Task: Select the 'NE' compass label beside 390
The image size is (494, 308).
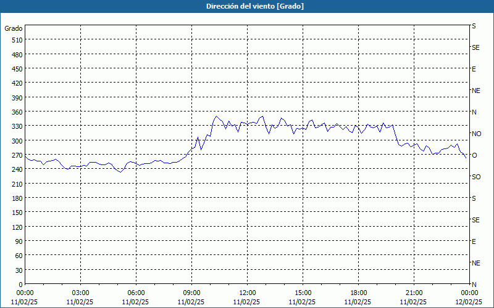Action: click(475, 91)
